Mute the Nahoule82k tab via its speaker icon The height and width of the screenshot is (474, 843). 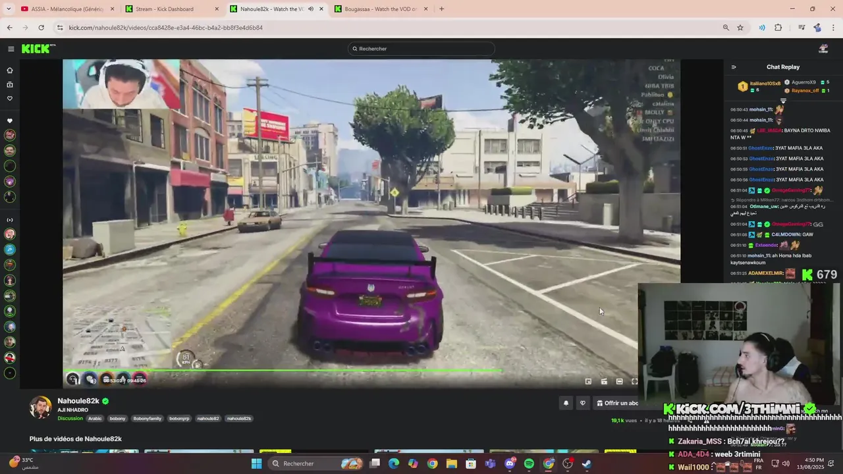pyautogui.click(x=310, y=9)
